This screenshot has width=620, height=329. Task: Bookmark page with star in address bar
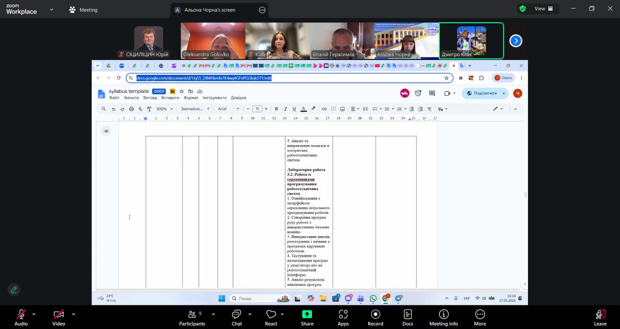[x=446, y=78]
